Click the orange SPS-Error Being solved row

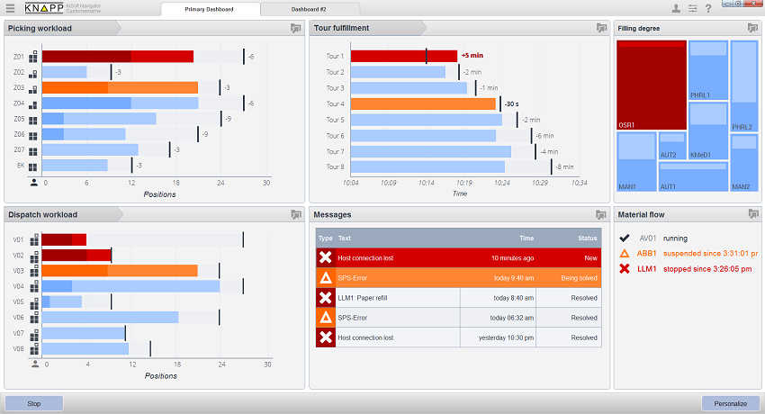pos(459,278)
